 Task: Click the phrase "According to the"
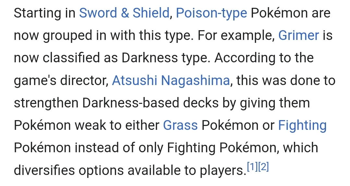(264, 58)
